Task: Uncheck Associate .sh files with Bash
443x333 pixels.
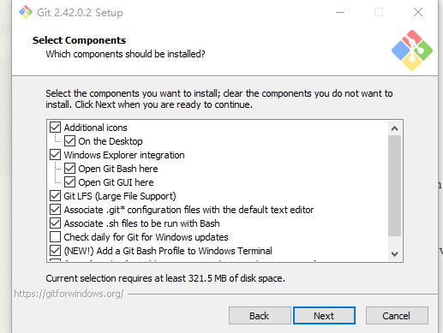Action: click(56, 223)
